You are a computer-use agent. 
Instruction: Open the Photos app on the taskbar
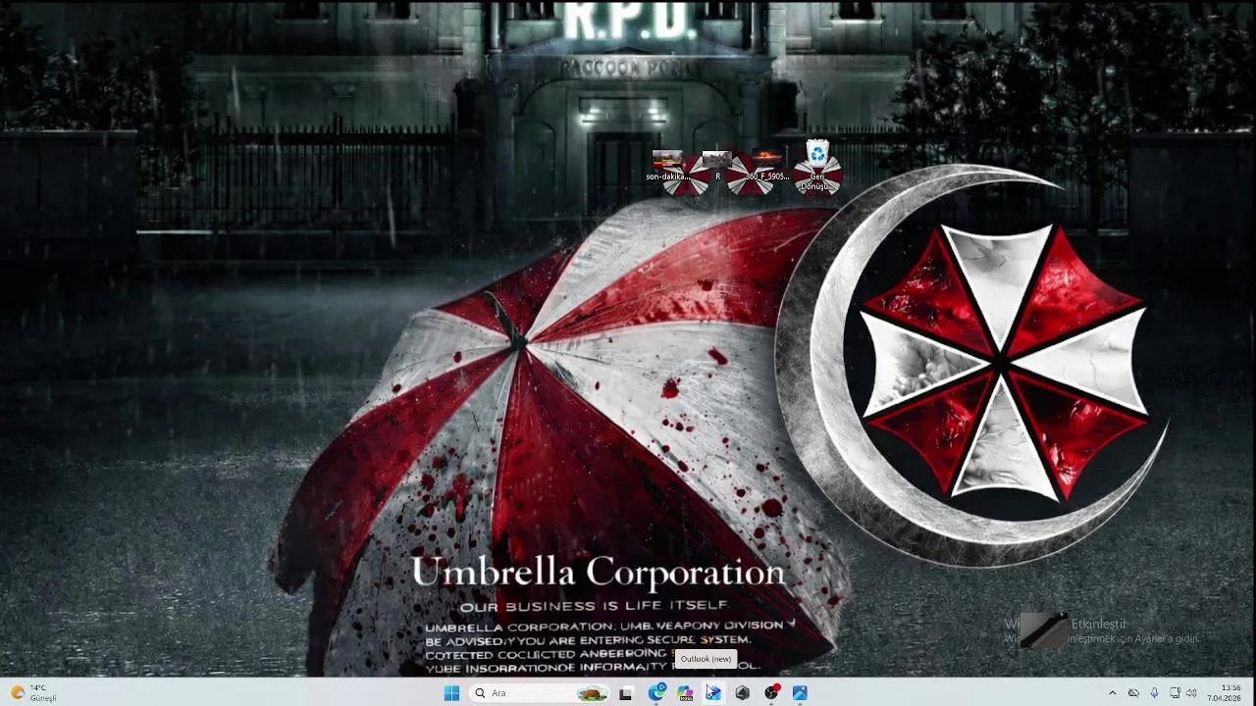point(800,693)
